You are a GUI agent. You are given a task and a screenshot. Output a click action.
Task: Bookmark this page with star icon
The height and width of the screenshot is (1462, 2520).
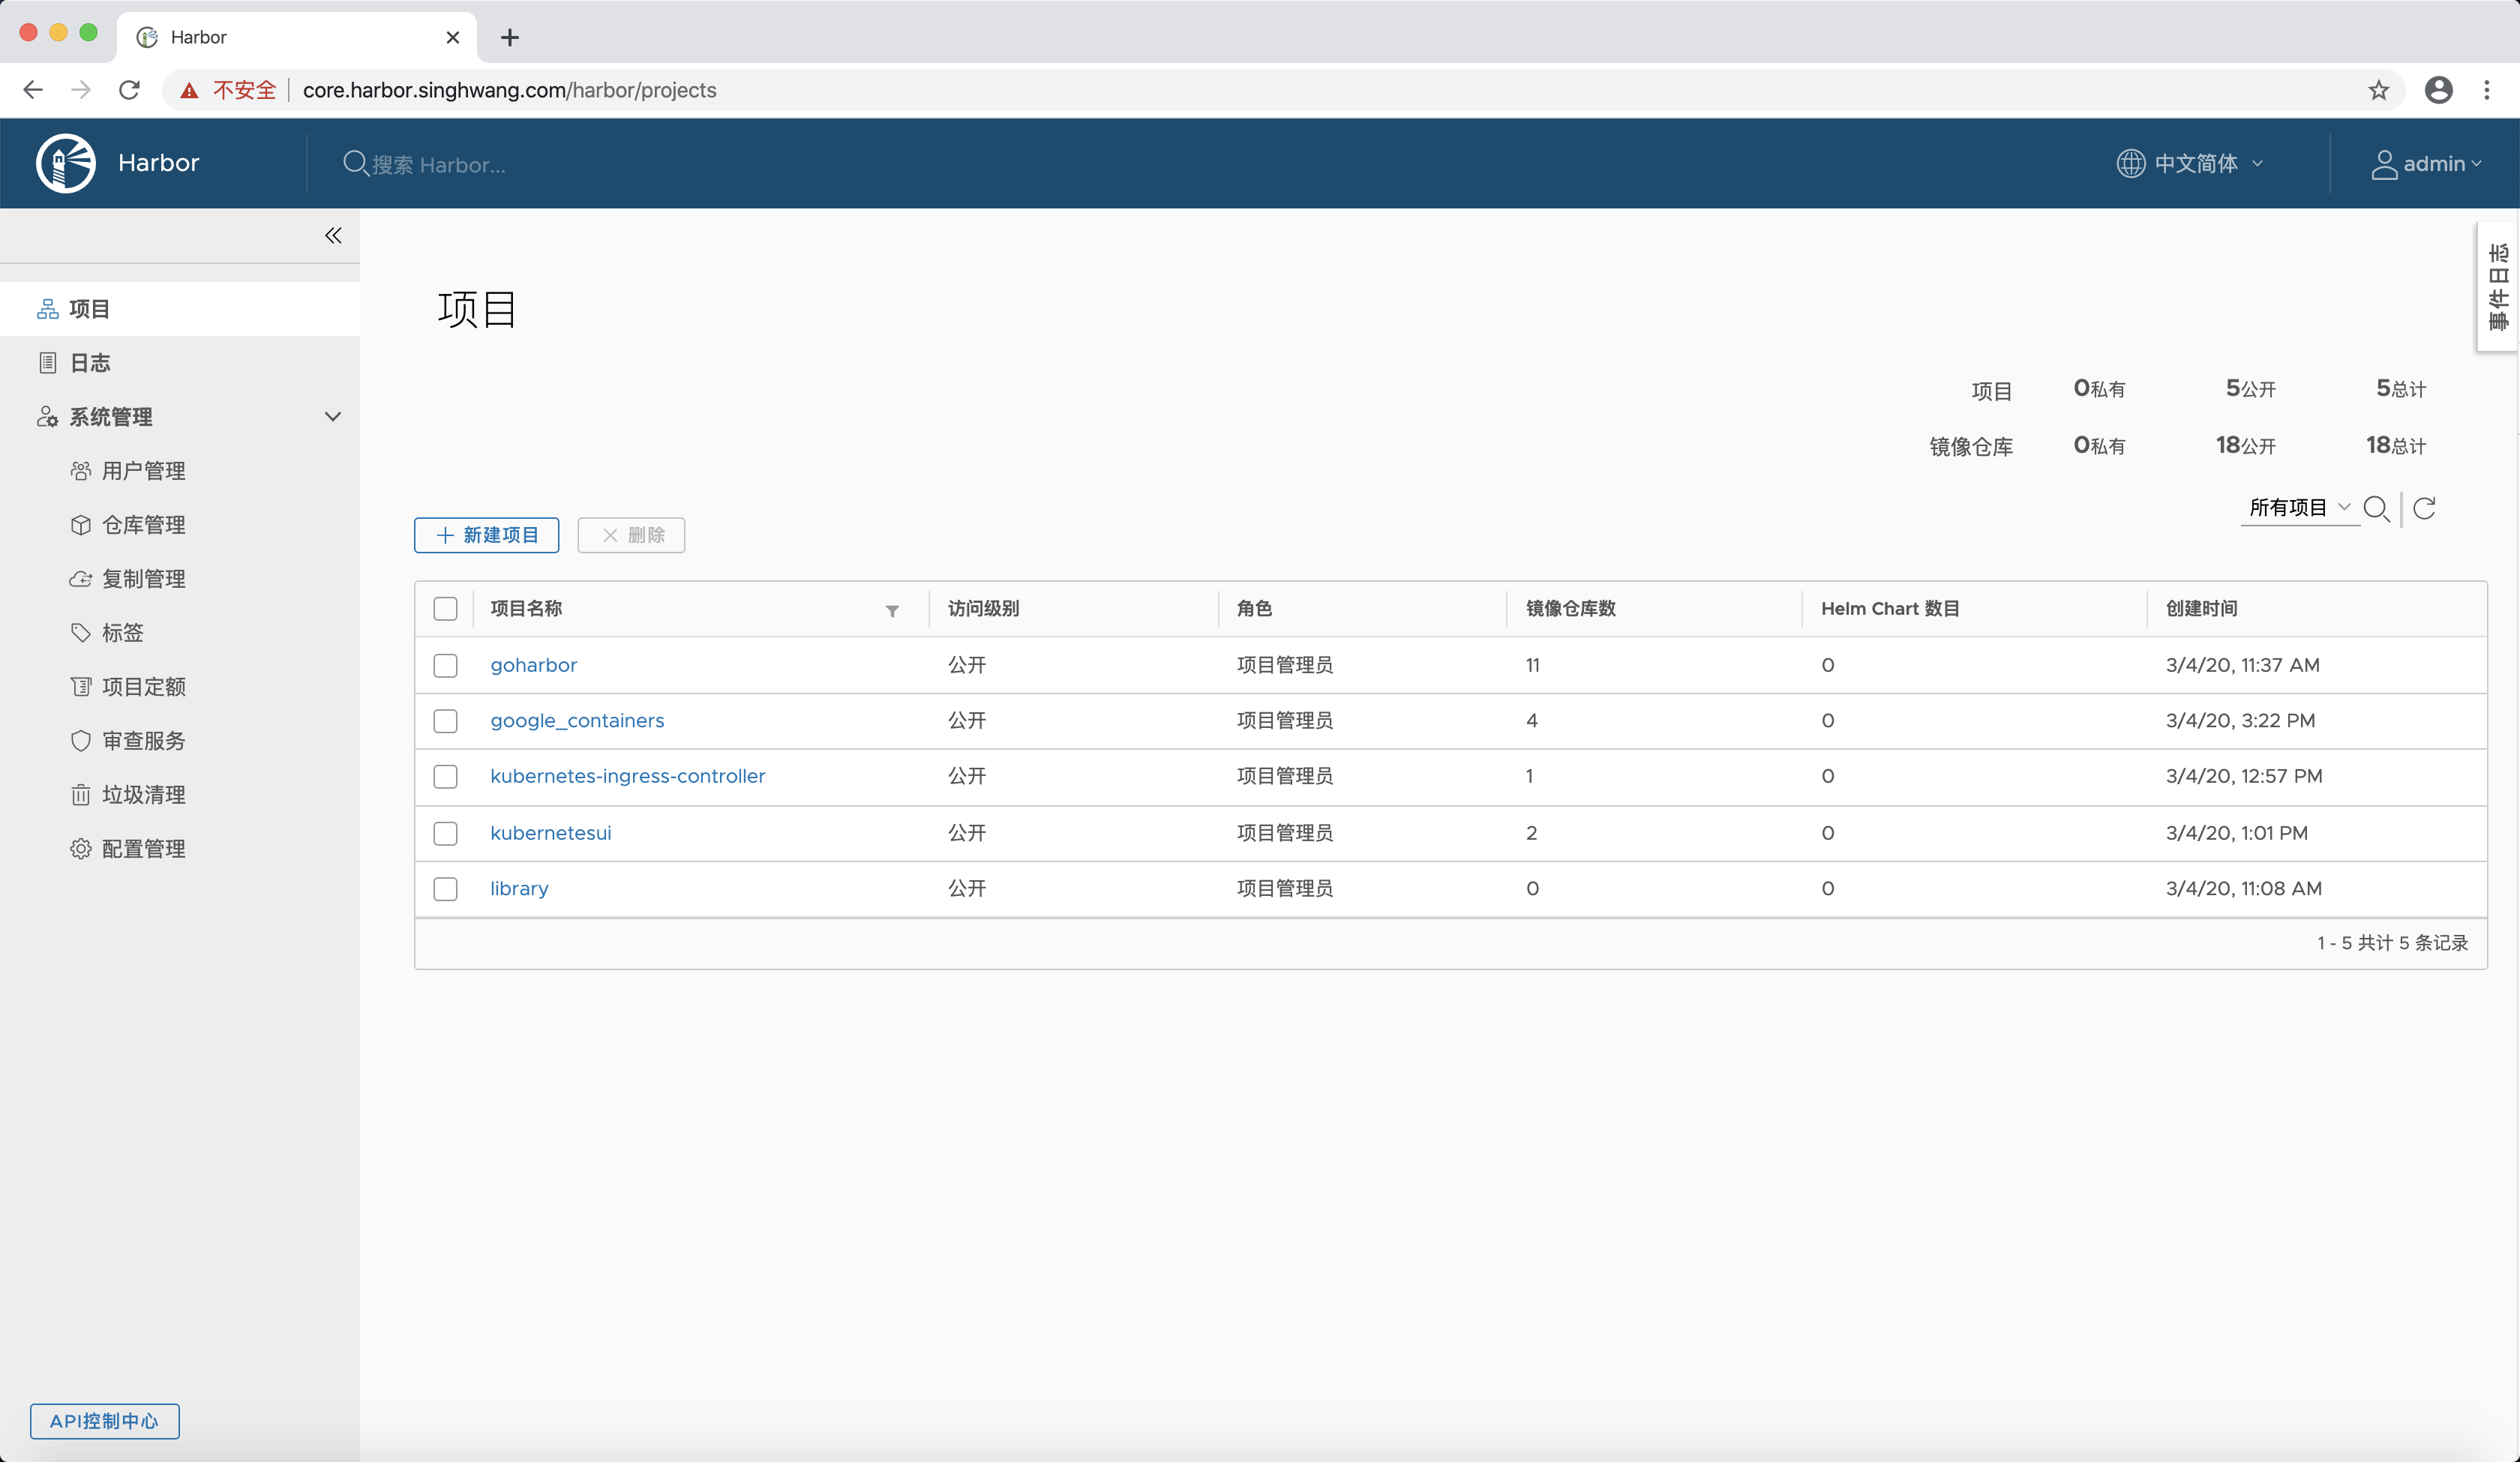click(2379, 90)
